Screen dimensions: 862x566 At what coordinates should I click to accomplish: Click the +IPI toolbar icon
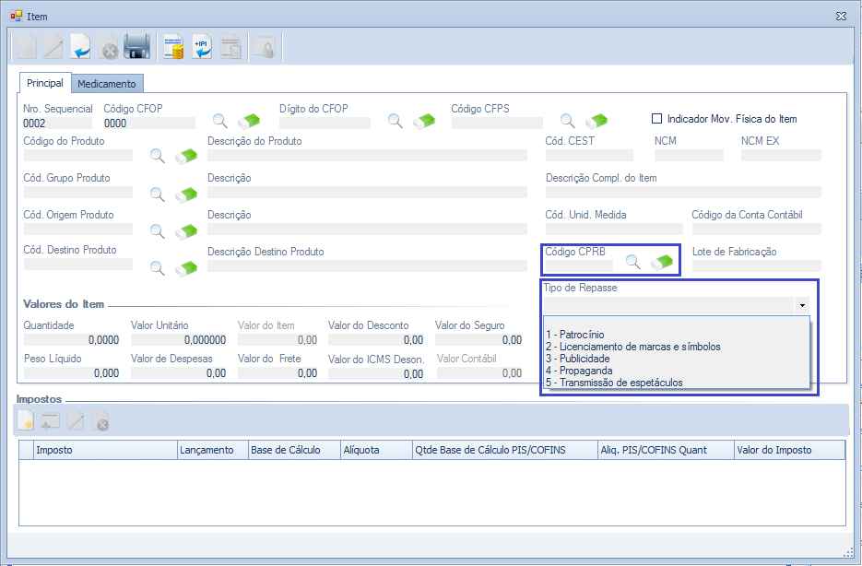coord(201,46)
